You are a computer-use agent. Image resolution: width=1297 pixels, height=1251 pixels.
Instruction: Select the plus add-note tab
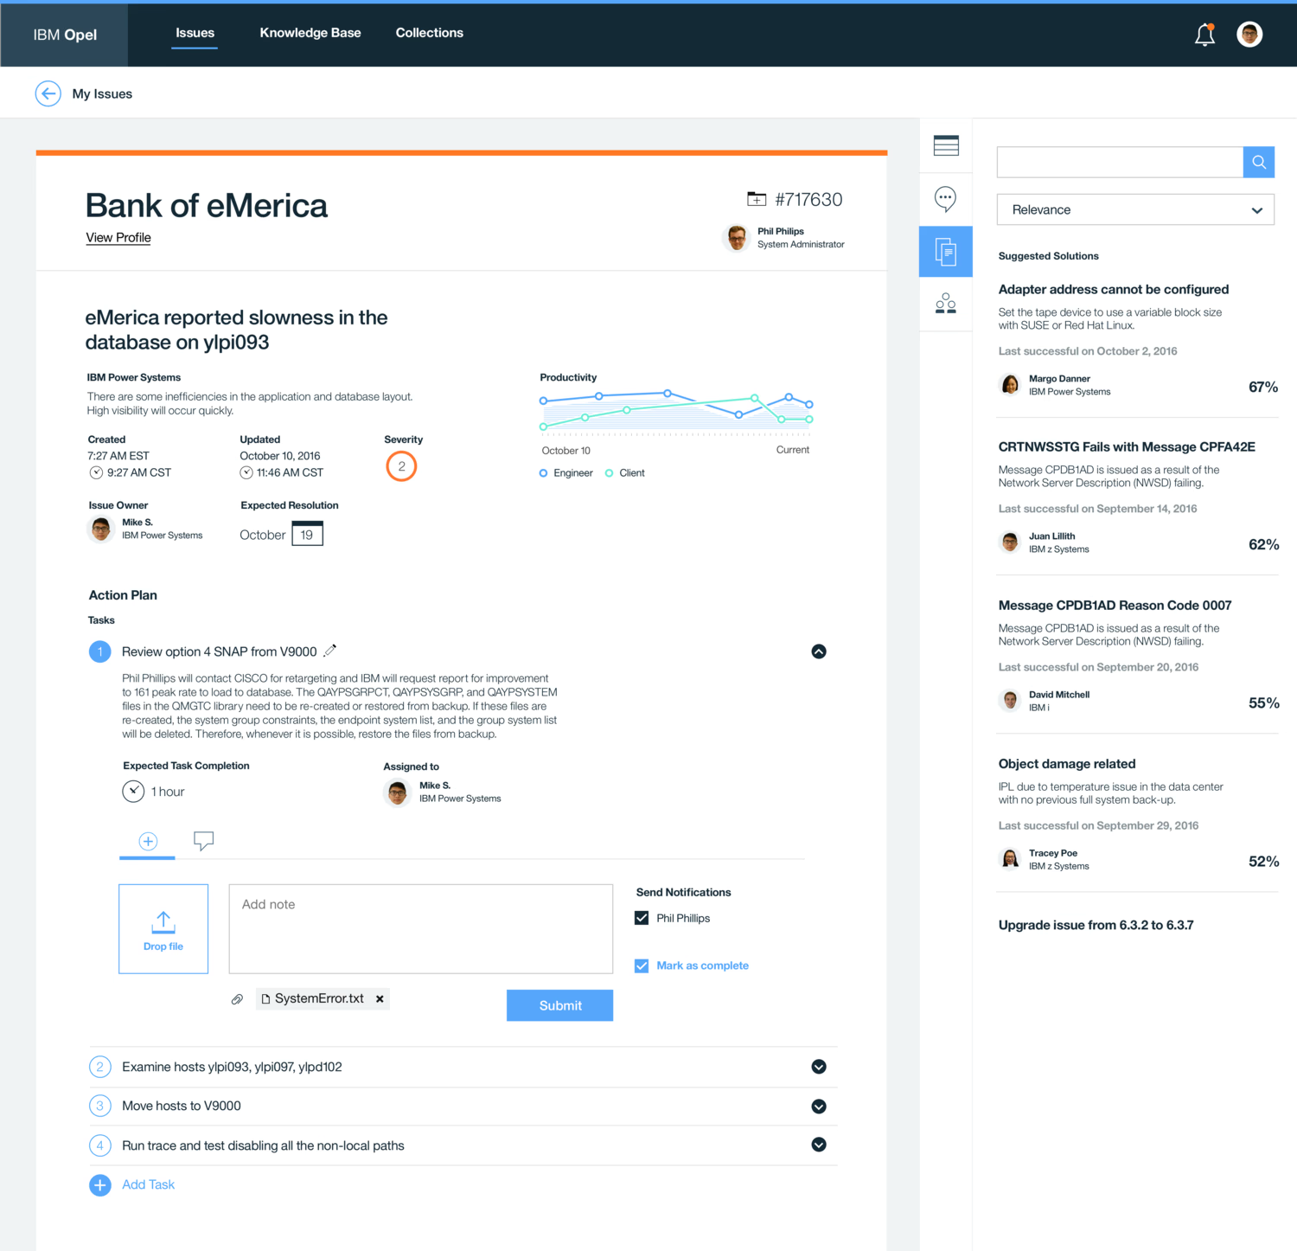click(x=148, y=841)
